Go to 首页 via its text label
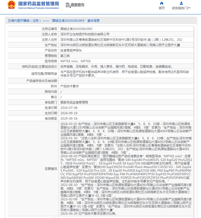The height and width of the screenshot is (218, 201). 161,8
